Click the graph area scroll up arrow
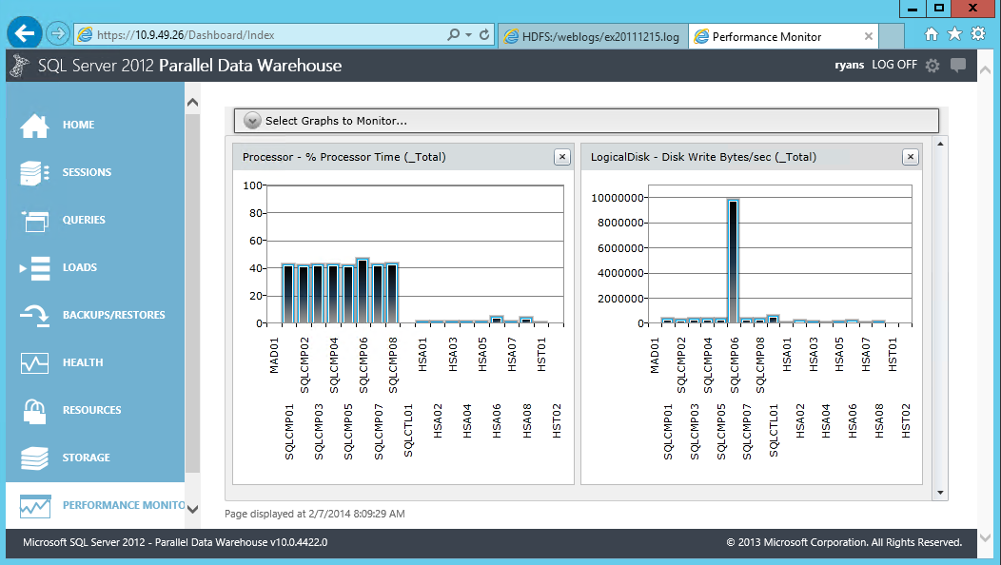This screenshot has width=1001, height=565. (x=940, y=145)
